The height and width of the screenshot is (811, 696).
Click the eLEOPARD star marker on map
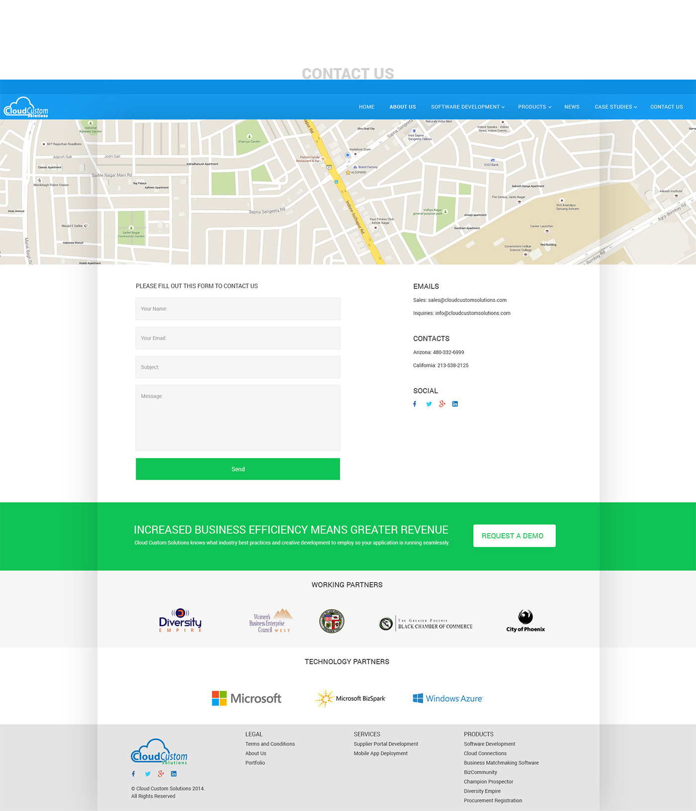click(x=348, y=173)
